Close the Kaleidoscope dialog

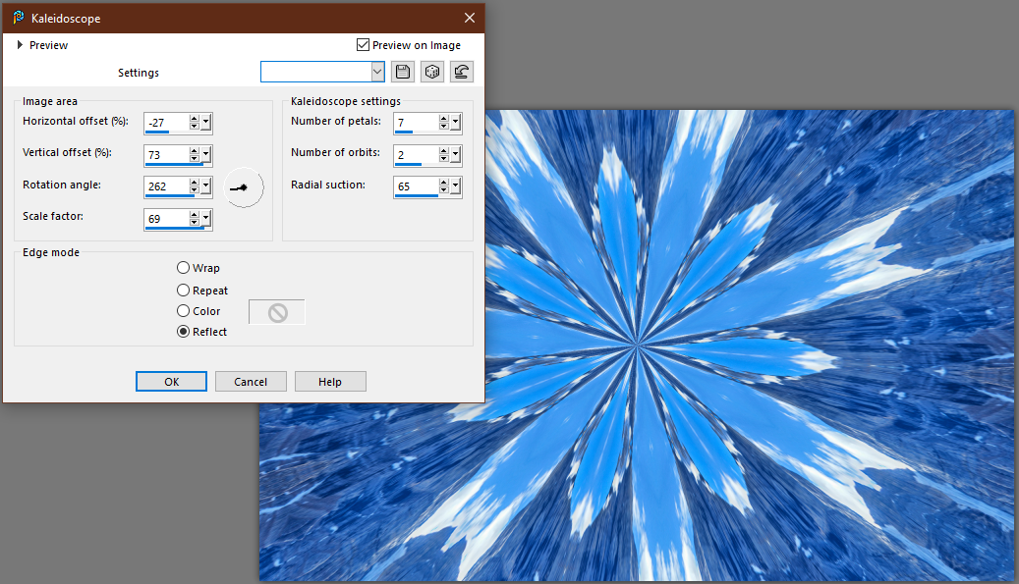pyautogui.click(x=469, y=19)
